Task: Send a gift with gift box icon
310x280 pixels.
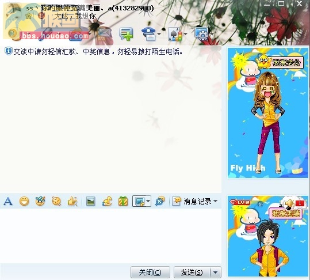Action: (x=123, y=202)
